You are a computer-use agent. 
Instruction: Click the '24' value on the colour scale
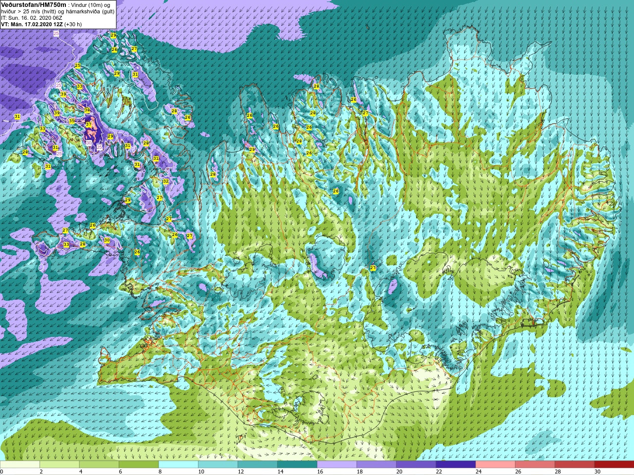(x=478, y=472)
